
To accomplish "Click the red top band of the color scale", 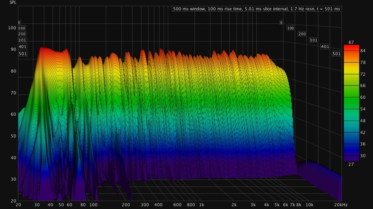I will (x=351, y=48).
